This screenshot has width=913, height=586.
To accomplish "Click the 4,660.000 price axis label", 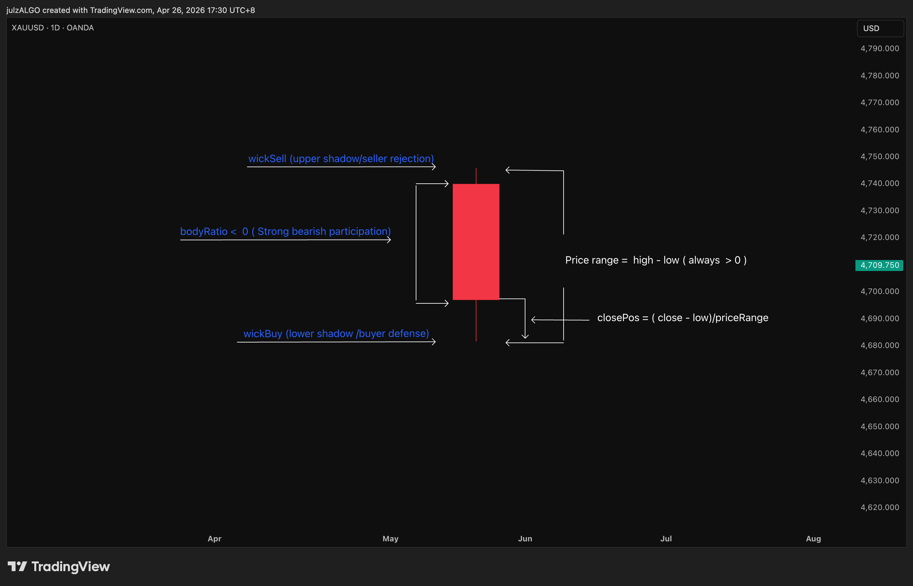I will tap(880, 399).
